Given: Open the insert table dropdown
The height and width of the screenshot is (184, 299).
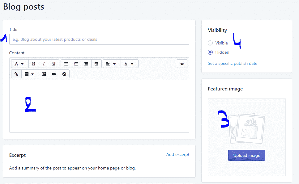Looking at the screenshot, I should (30, 74).
